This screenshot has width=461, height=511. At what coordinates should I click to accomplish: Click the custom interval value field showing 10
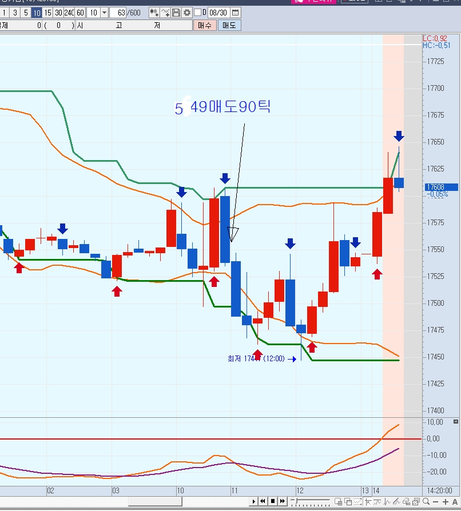tap(94, 13)
